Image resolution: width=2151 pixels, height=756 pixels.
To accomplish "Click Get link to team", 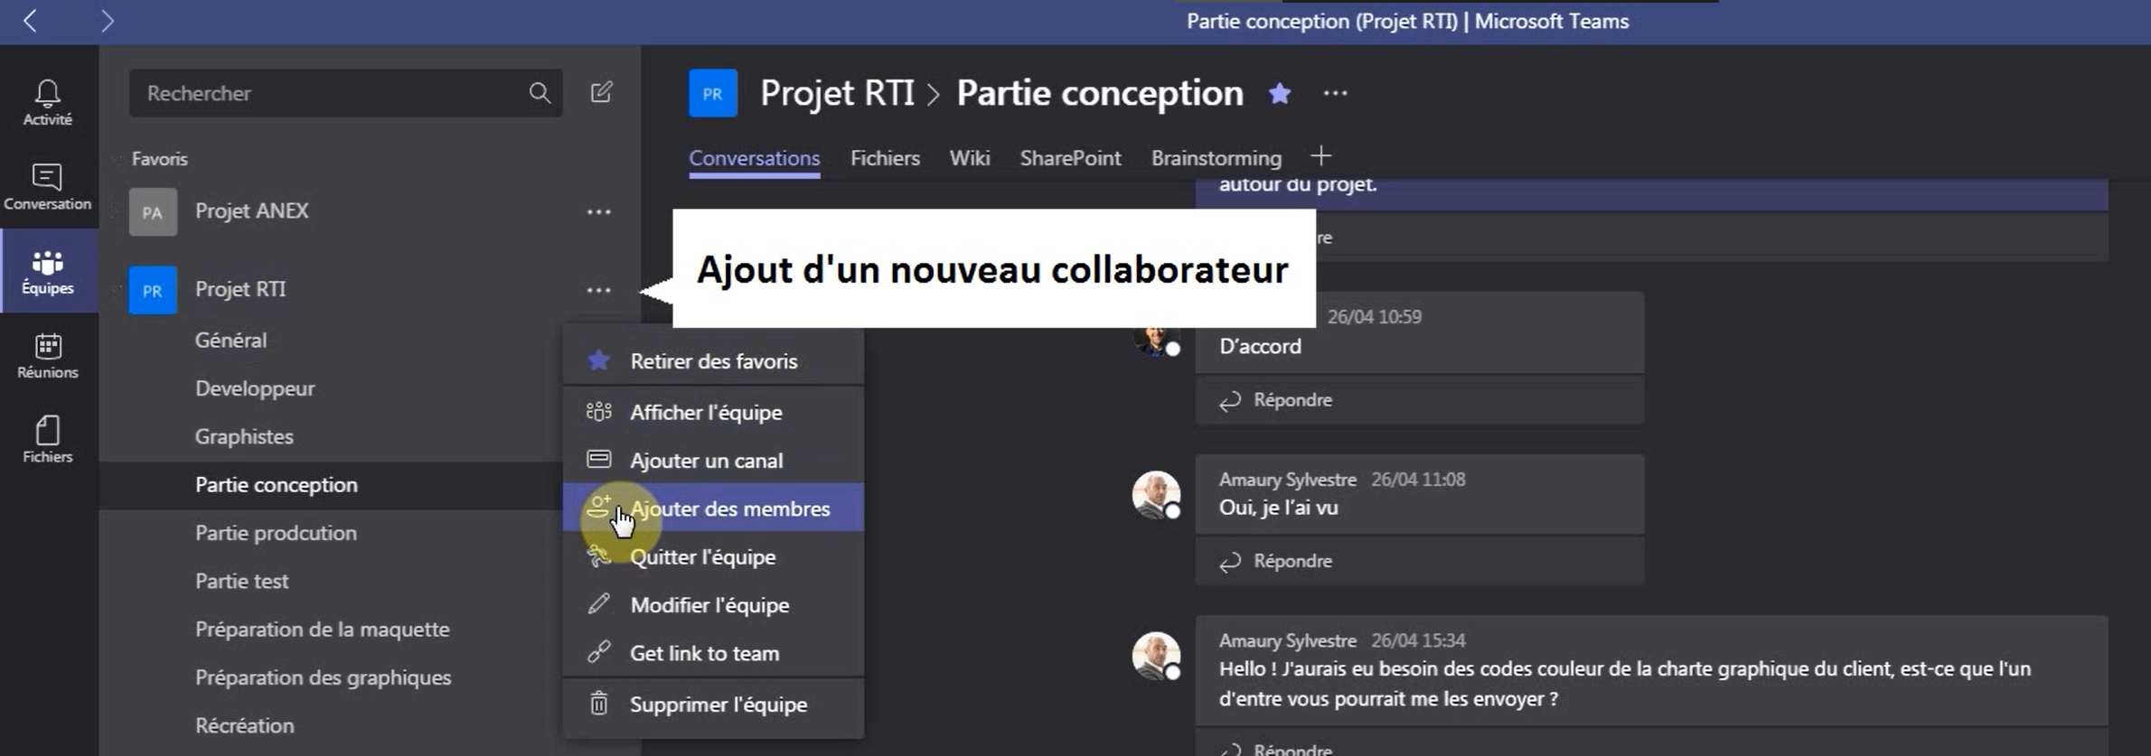I will pos(704,652).
